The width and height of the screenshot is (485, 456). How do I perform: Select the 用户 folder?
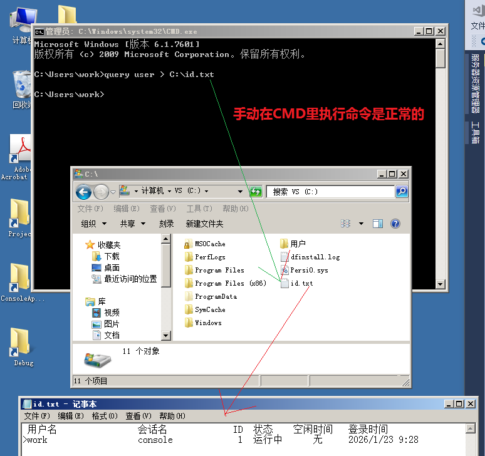pos(293,244)
